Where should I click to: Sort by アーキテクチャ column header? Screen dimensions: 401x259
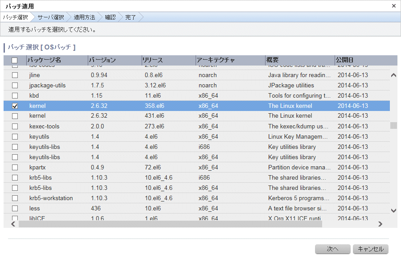(x=231, y=60)
